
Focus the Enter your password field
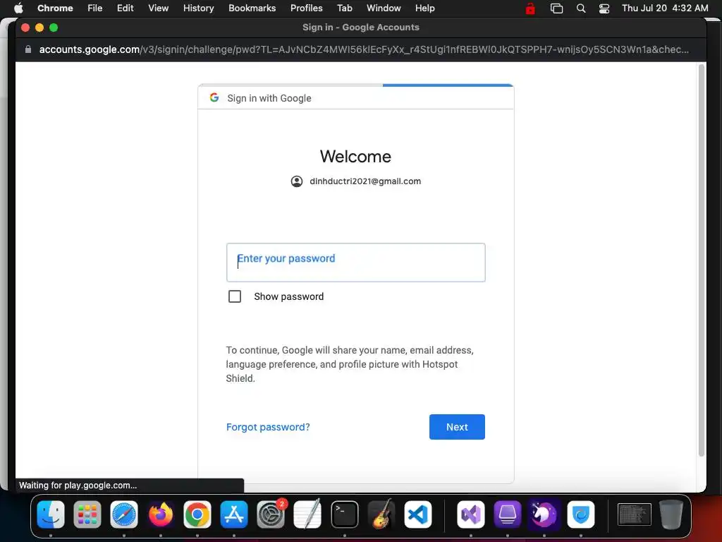pyautogui.click(x=356, y=263)
